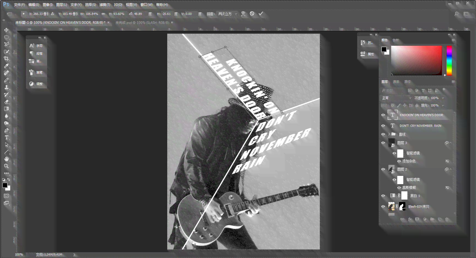Select the Pen tool
476x258 pixels.
tap(6, 130)
